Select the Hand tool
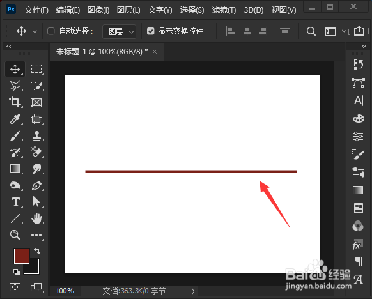The image size is (372, 299). tap(36, 218)
